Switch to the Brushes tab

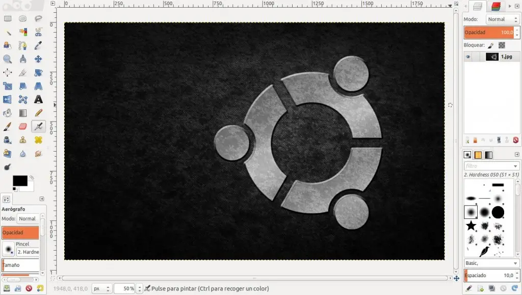tap(467, 155)
